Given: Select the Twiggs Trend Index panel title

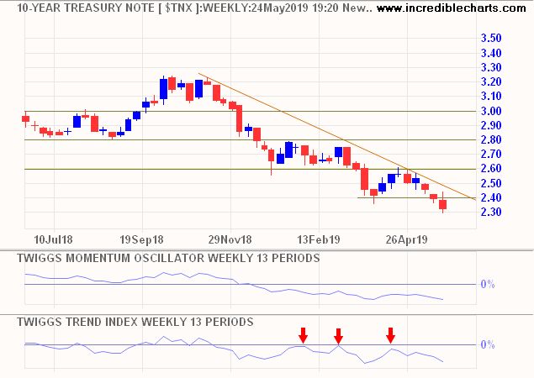Looking at the screenshot, I should click(x=135, y=322).
